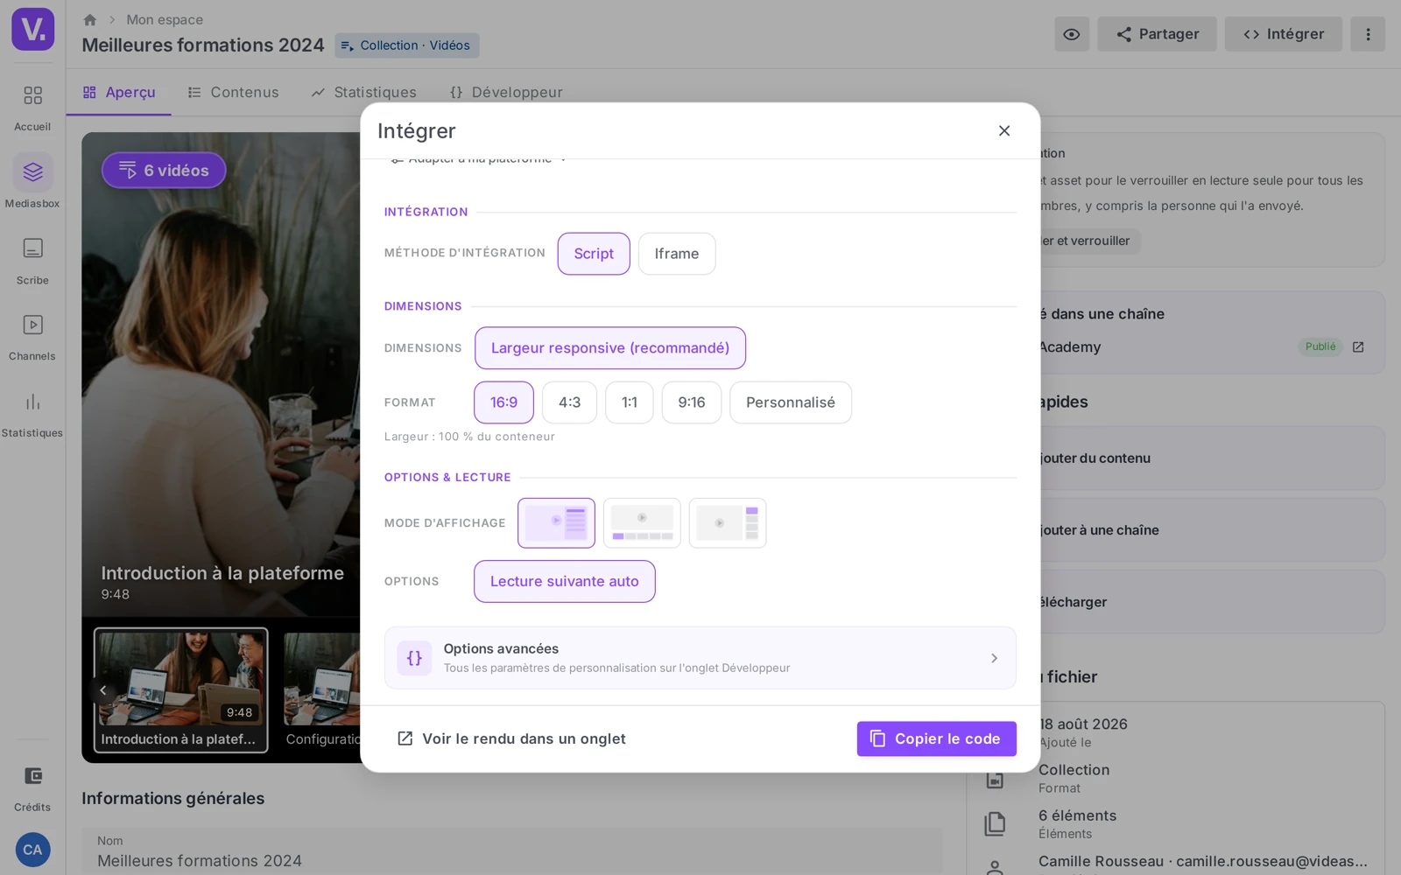
Task: Click the Intégrer button in header
Action: pyautogui.click(x=1283, y=34)
